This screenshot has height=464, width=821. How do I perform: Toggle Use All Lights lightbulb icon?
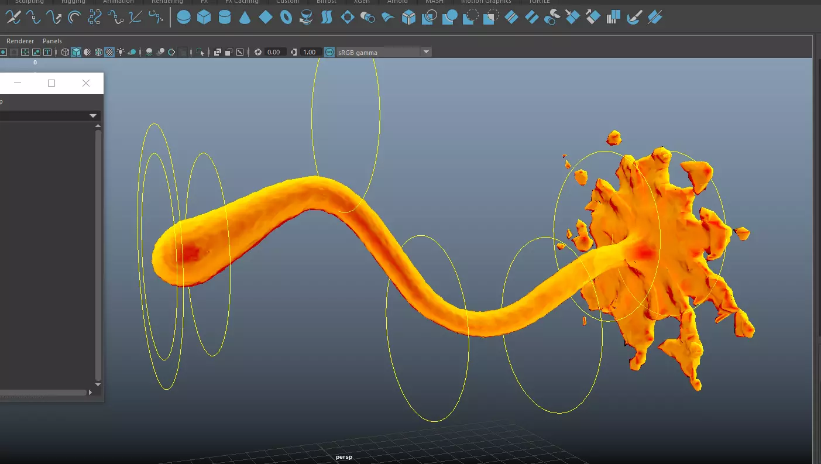pyautogui.click(x=121, y=52)
